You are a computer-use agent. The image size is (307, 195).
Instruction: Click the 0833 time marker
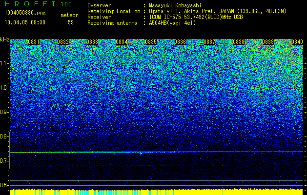(92, 42)
